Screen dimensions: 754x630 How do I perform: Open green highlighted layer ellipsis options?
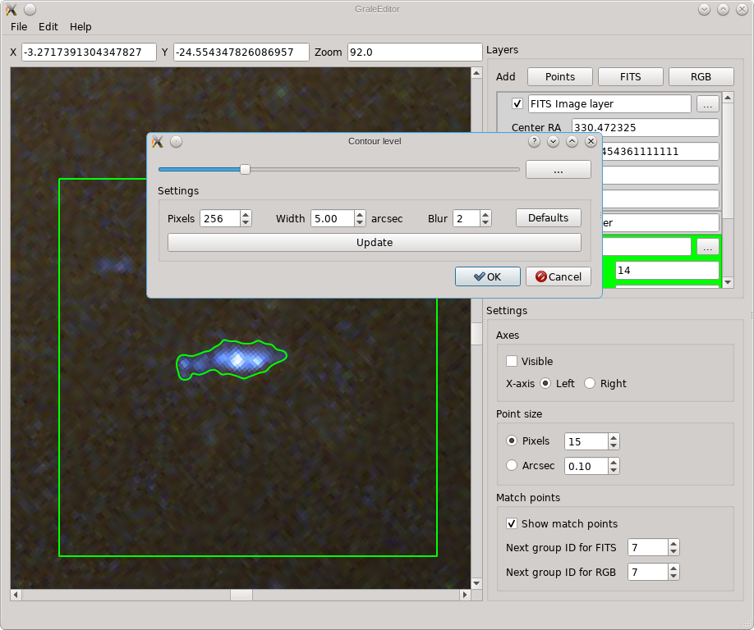coord(707,247)
